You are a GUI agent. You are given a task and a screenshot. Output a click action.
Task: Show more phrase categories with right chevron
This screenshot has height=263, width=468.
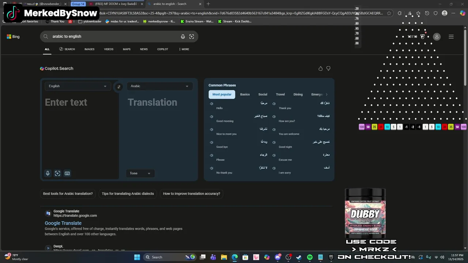pyautogui.click(x=327, y=94)
